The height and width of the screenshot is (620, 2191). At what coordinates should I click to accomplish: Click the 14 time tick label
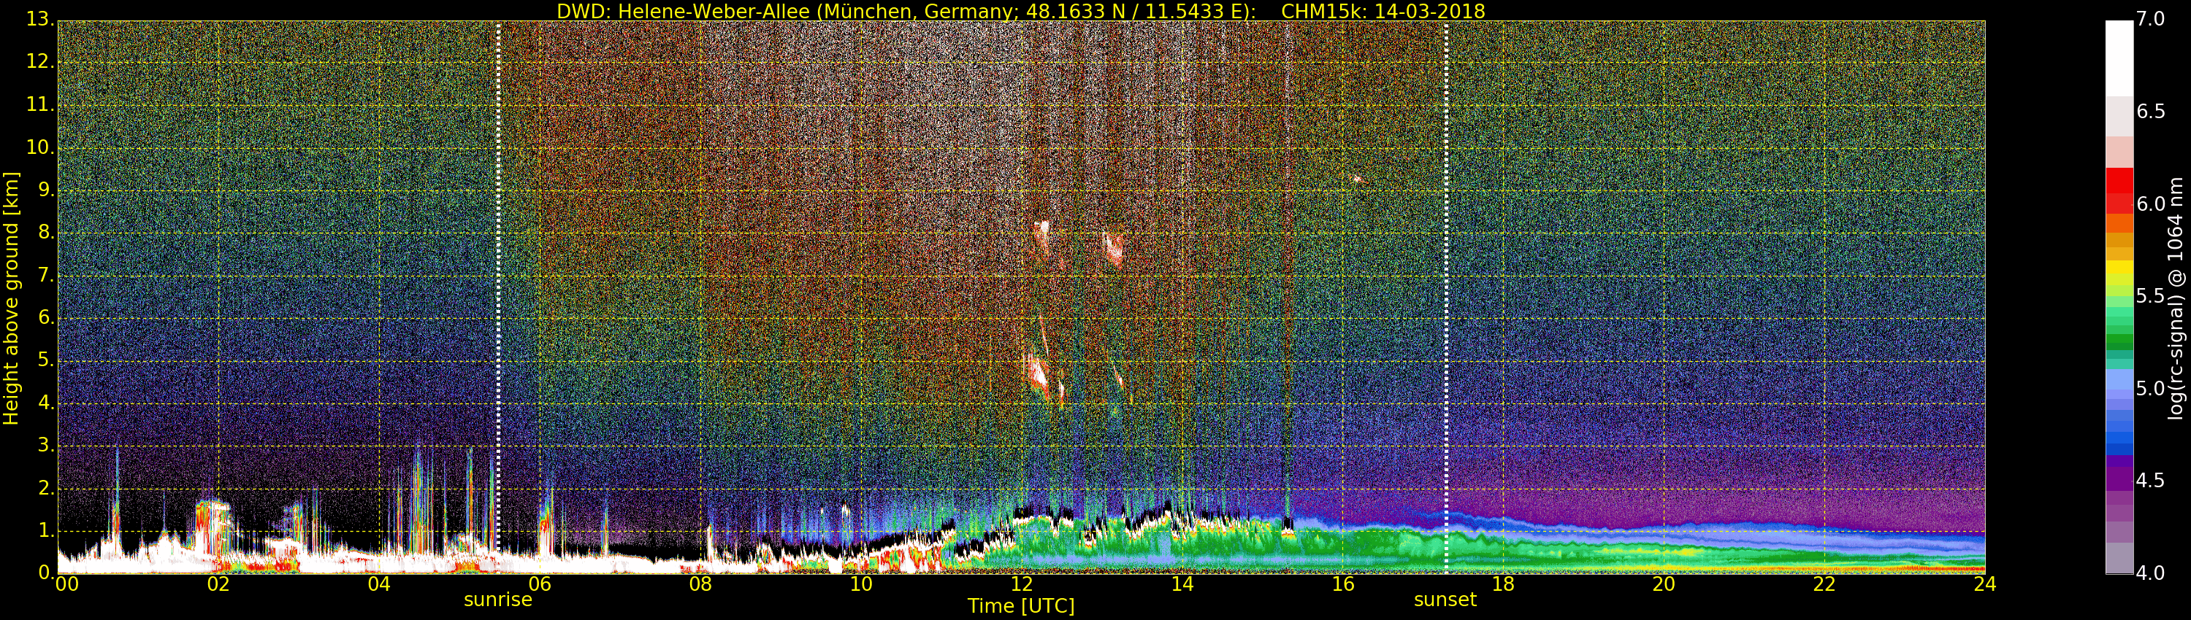pos(1182,584)
